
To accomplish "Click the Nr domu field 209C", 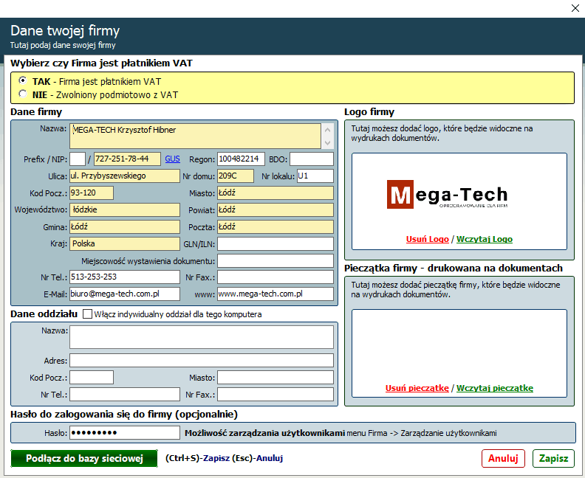I will [236, 176].
